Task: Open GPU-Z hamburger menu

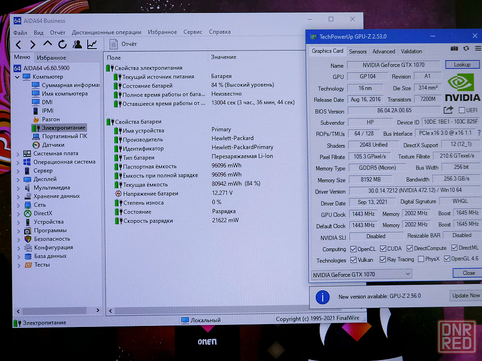Action: [x=478, y=49]
